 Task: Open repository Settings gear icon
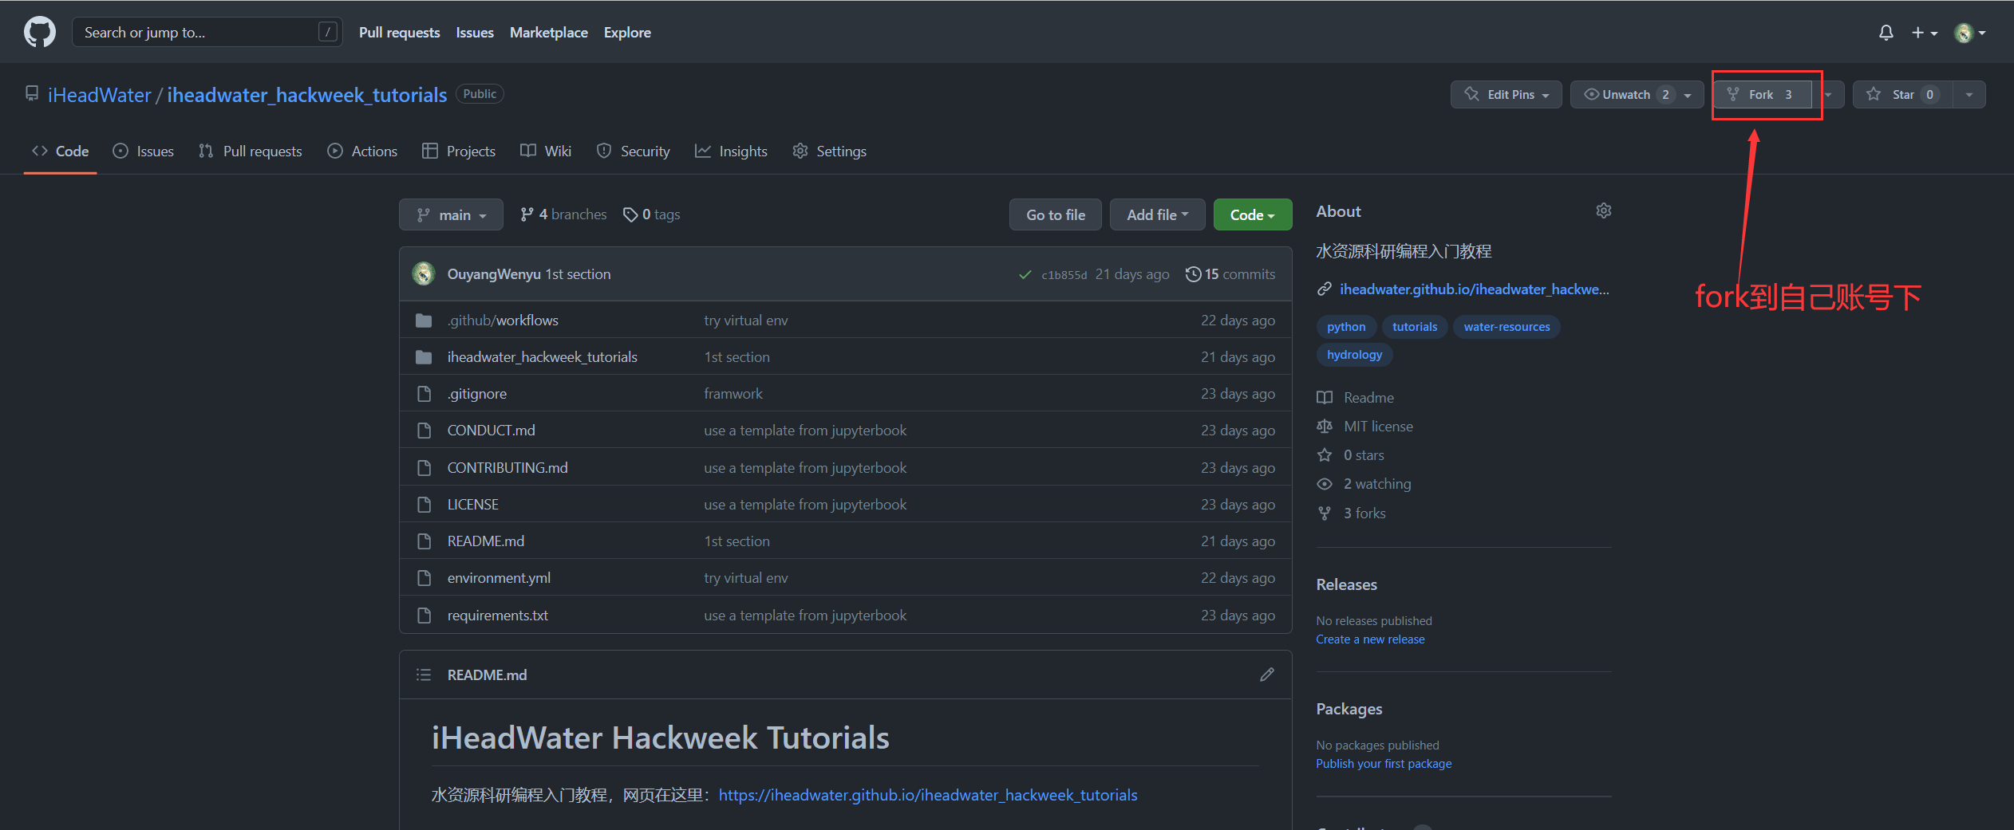800,151
